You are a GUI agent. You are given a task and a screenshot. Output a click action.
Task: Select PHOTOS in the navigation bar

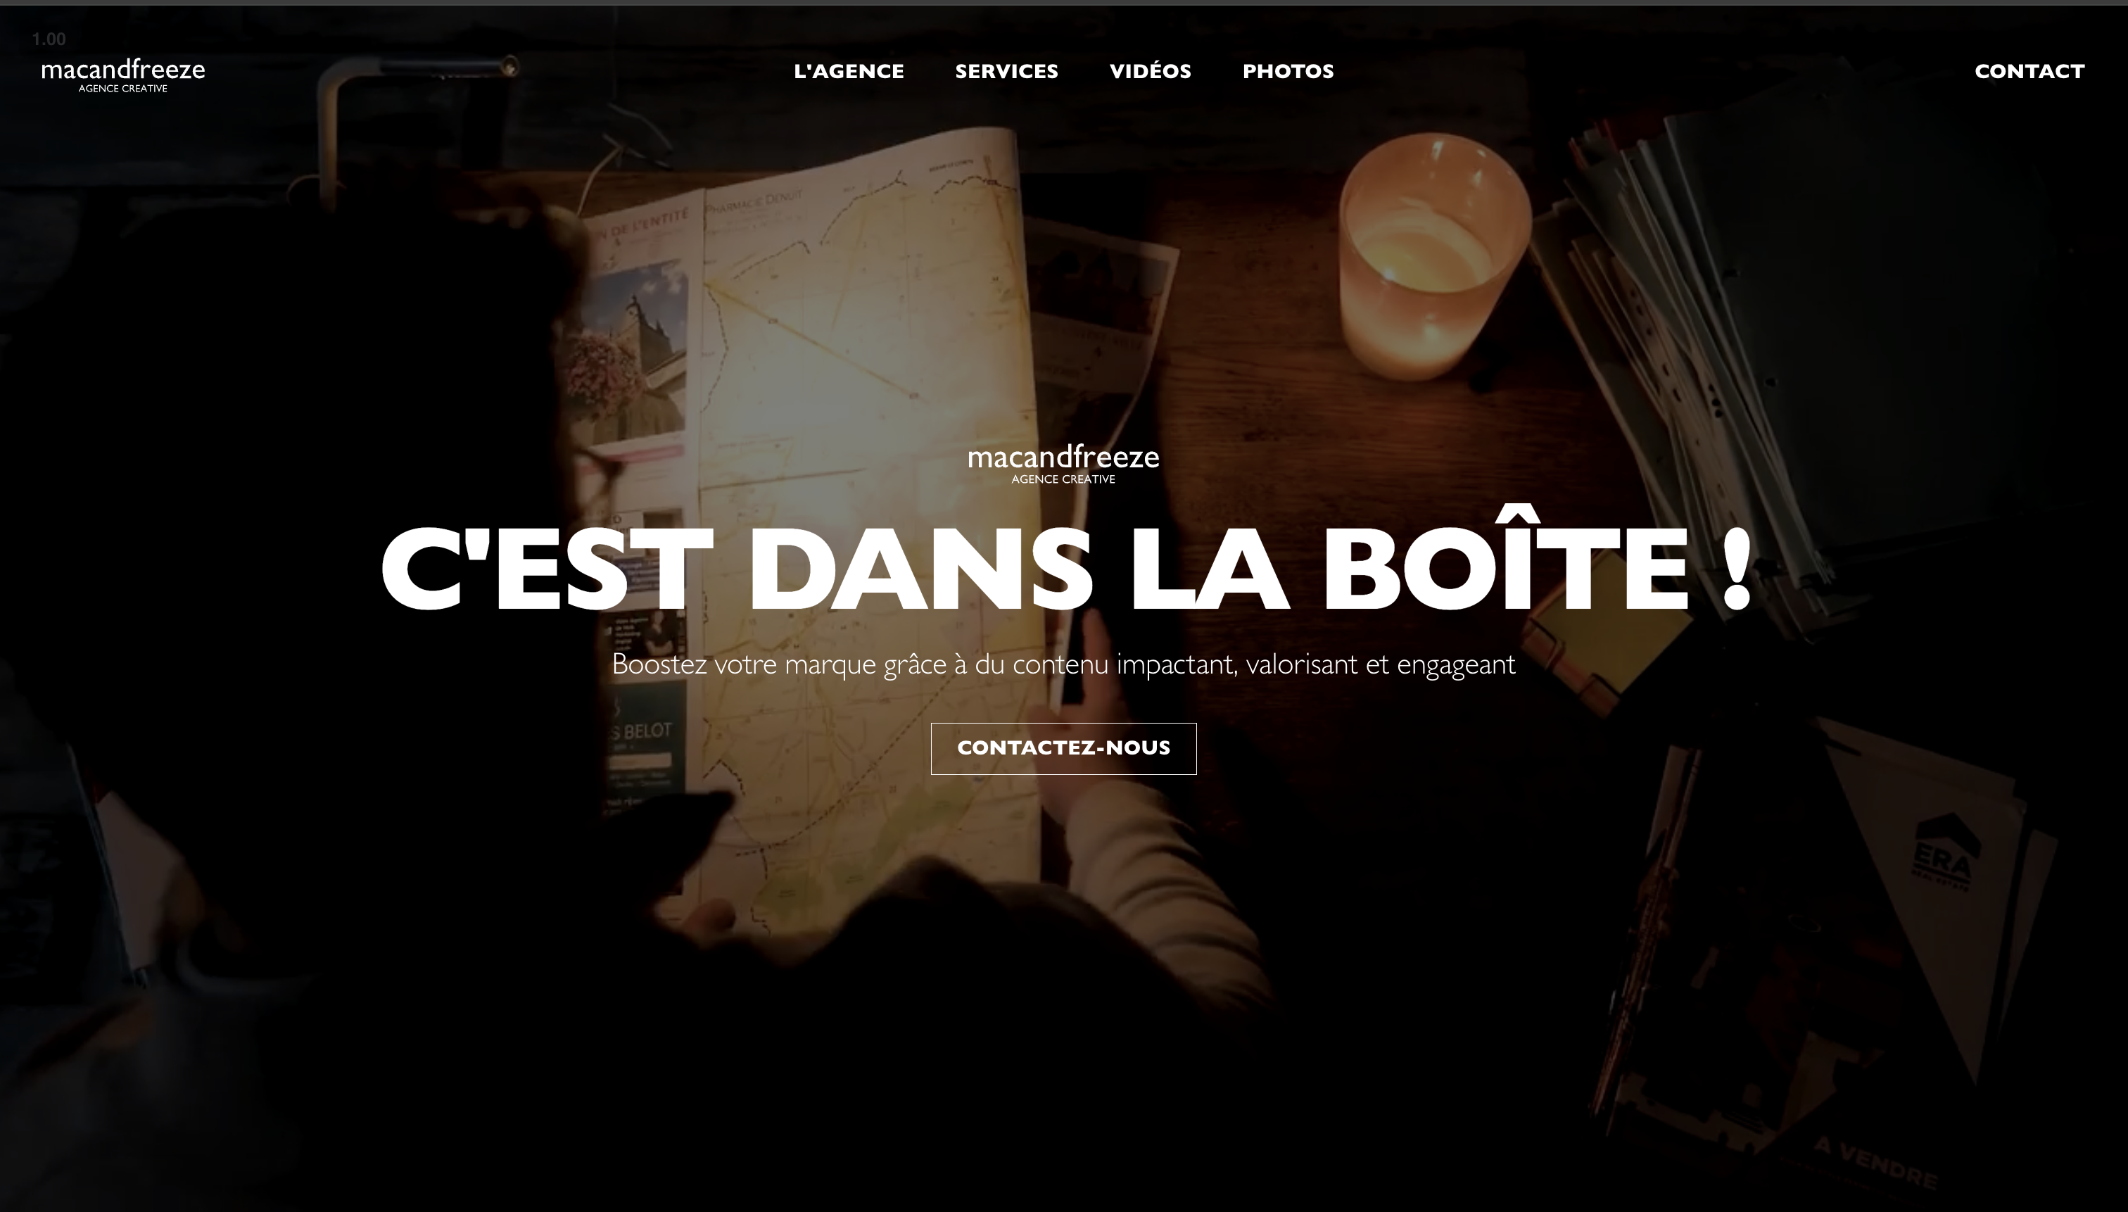(1288, 72)
